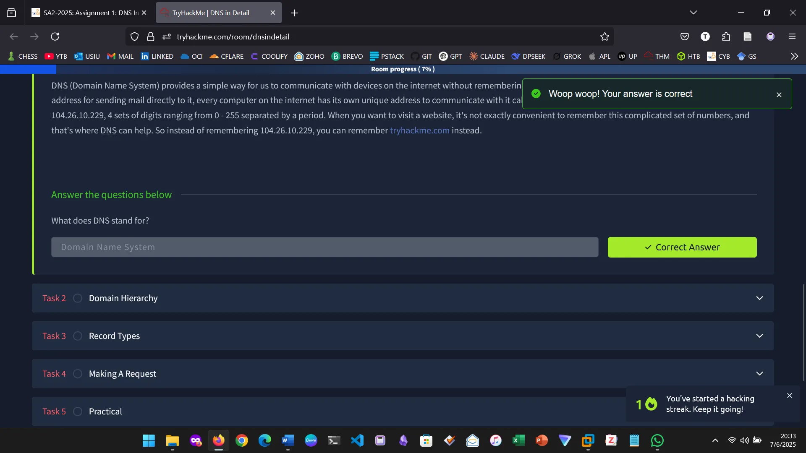Open the extensions puzzle-piece icon

(726, 36)
